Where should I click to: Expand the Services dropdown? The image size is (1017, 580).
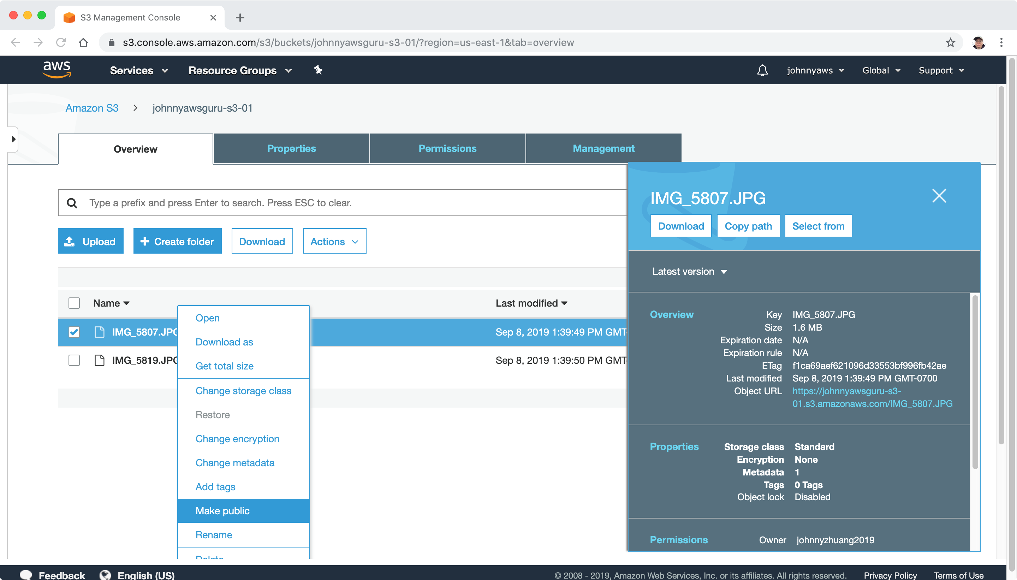139,71
